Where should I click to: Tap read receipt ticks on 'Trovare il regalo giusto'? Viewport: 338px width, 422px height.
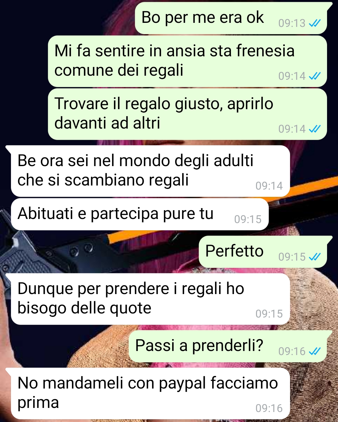pos(315,129)
